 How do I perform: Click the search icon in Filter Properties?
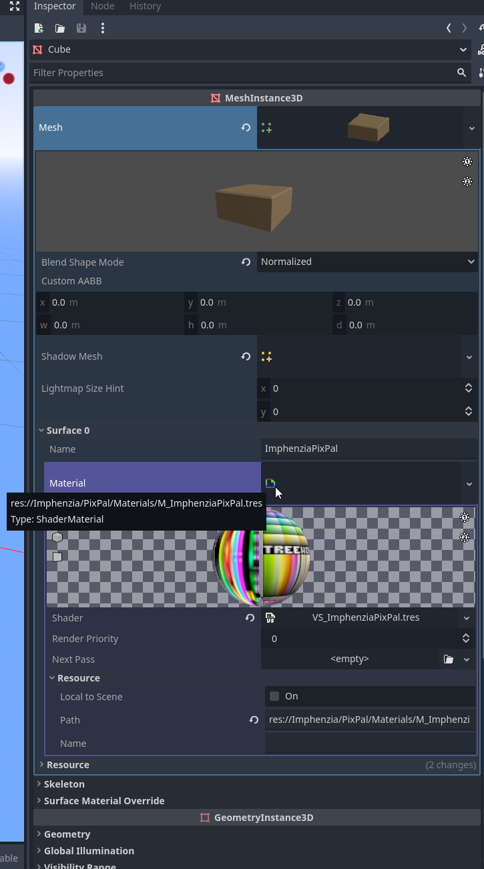pos(461,72)
